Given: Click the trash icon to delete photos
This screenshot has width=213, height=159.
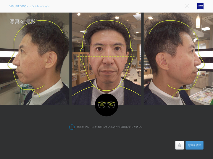Looking at the screenshot, I should point(179,145).
